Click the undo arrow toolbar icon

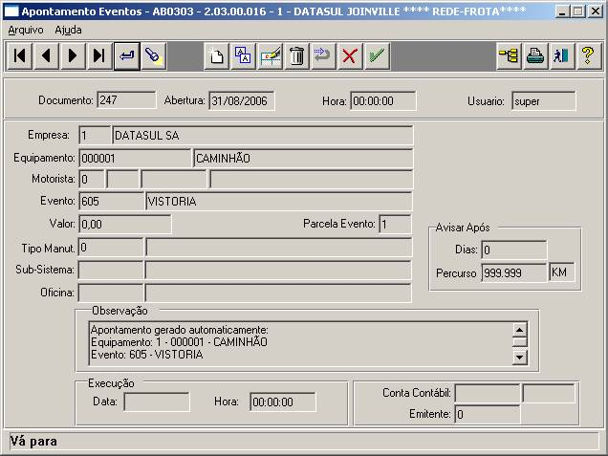pos(323,55)
